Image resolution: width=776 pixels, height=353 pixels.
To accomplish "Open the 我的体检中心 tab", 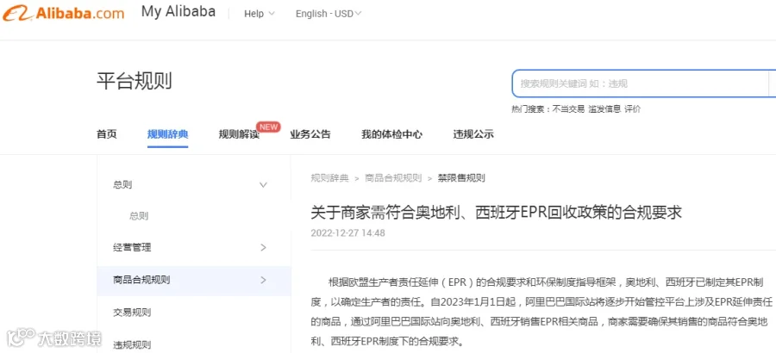I will click(392, 134).
